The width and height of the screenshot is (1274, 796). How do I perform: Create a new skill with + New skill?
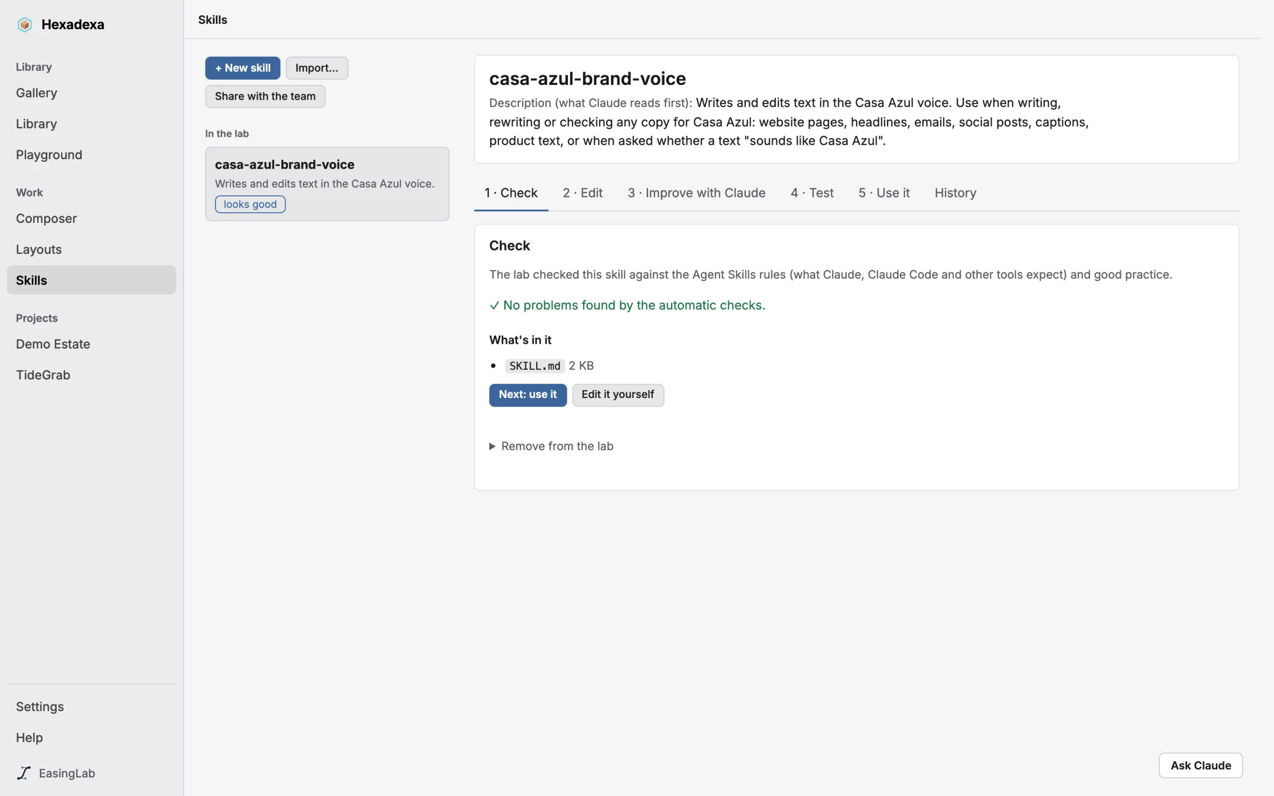click(x=243, y=68)
